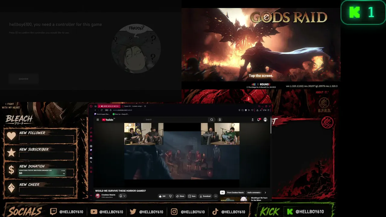Dislike the video with the thumbs-down
Screen dimensions: 386x217
[170, 196]
